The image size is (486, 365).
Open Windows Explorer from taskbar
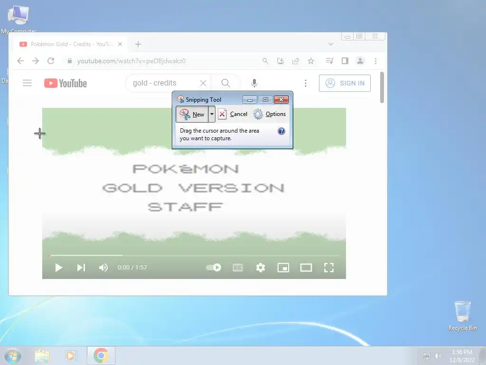point(42,355)
